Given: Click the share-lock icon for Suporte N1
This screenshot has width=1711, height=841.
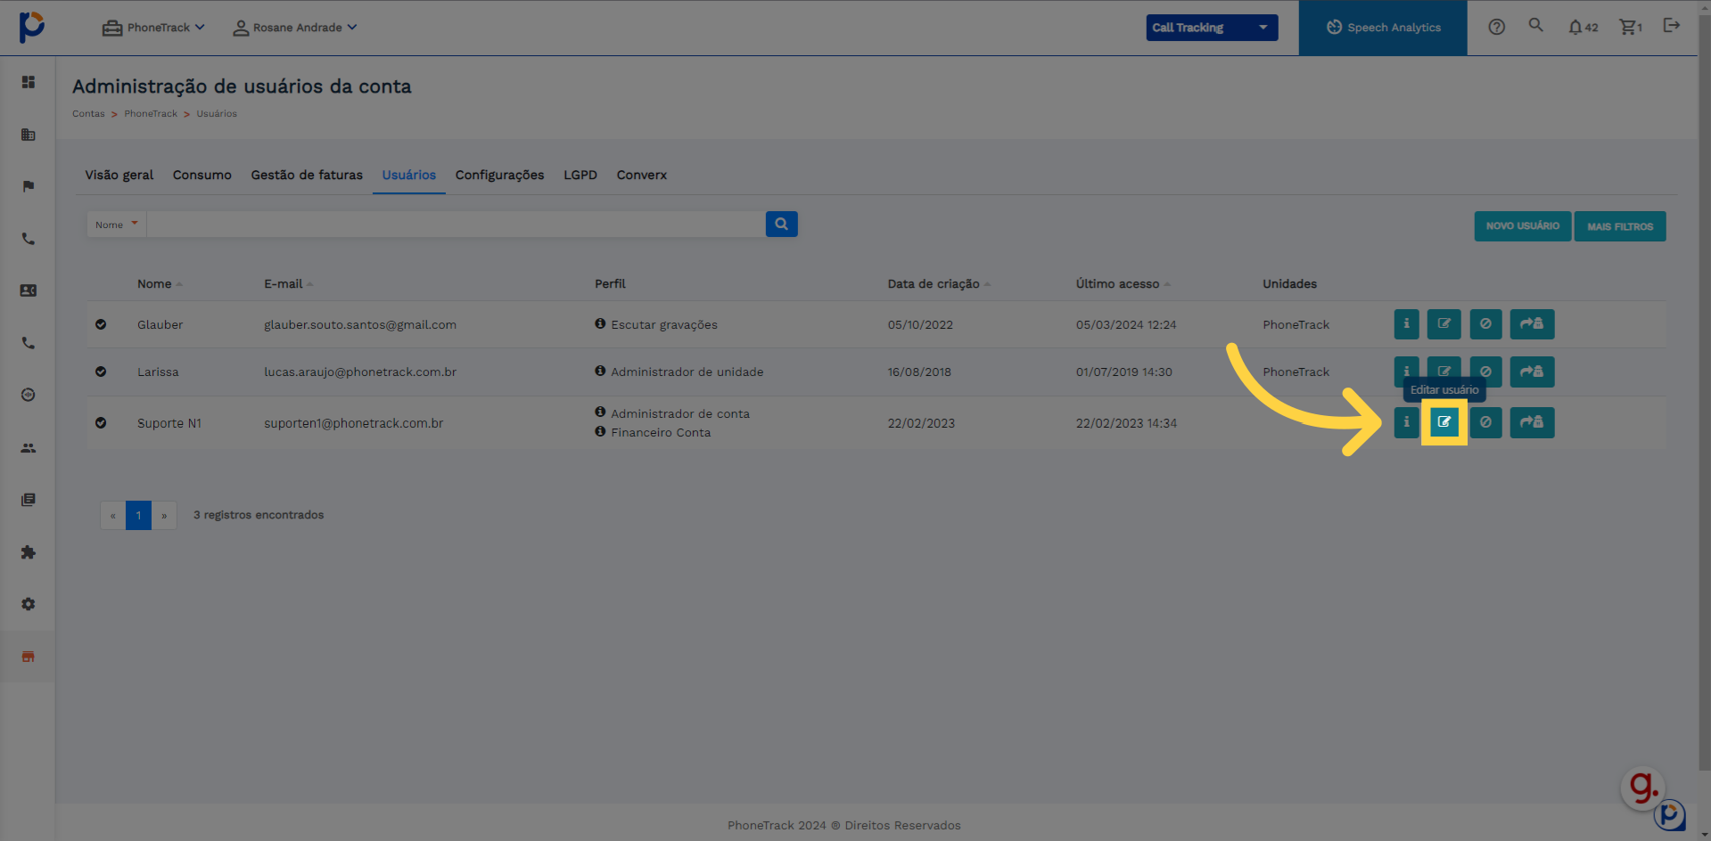Looking at the screenshot, I should pos(1532,422).
